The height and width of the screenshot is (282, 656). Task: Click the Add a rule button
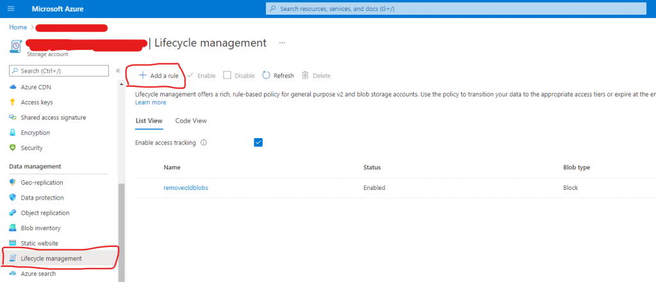[x=159, y=75]
